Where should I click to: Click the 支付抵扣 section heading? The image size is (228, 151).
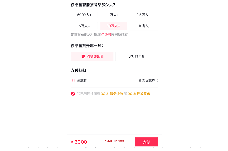[78, 70]
